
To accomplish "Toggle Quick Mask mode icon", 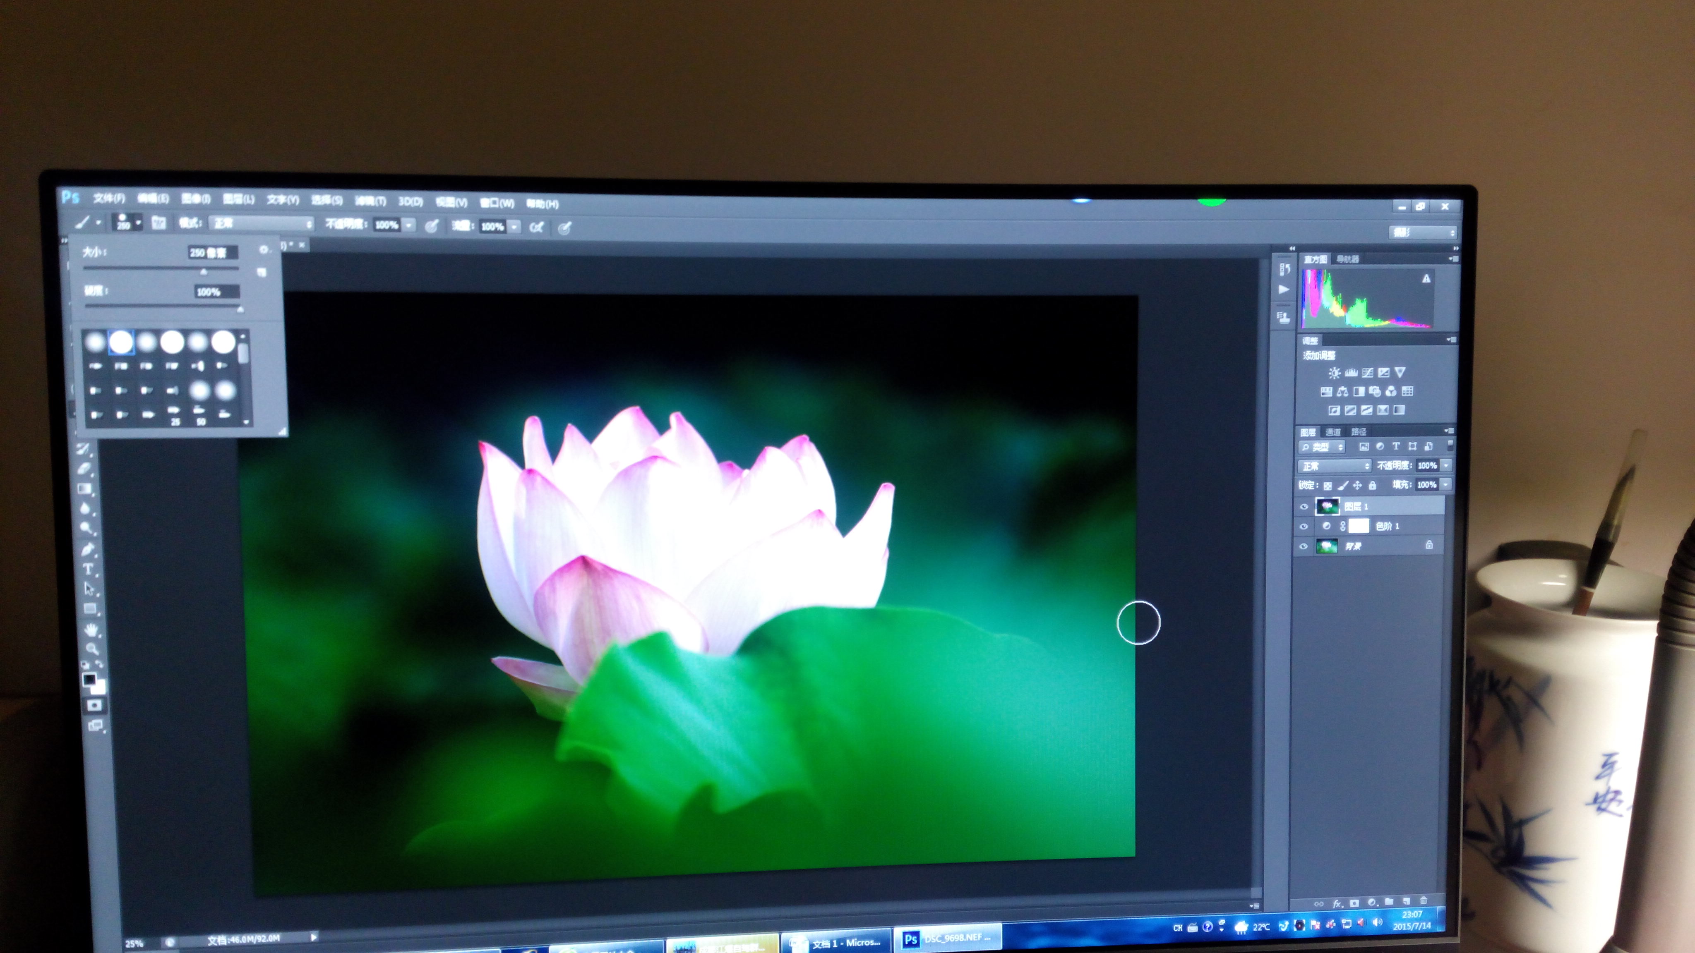I will (95, 705).
